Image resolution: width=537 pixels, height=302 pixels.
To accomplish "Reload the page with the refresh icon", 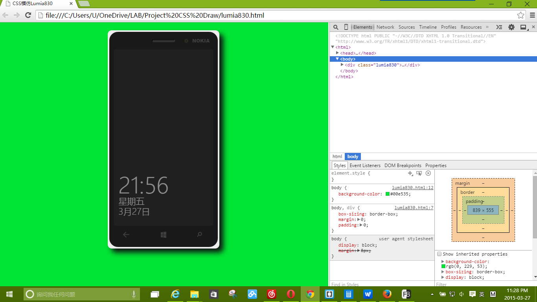I will point(28,15).
